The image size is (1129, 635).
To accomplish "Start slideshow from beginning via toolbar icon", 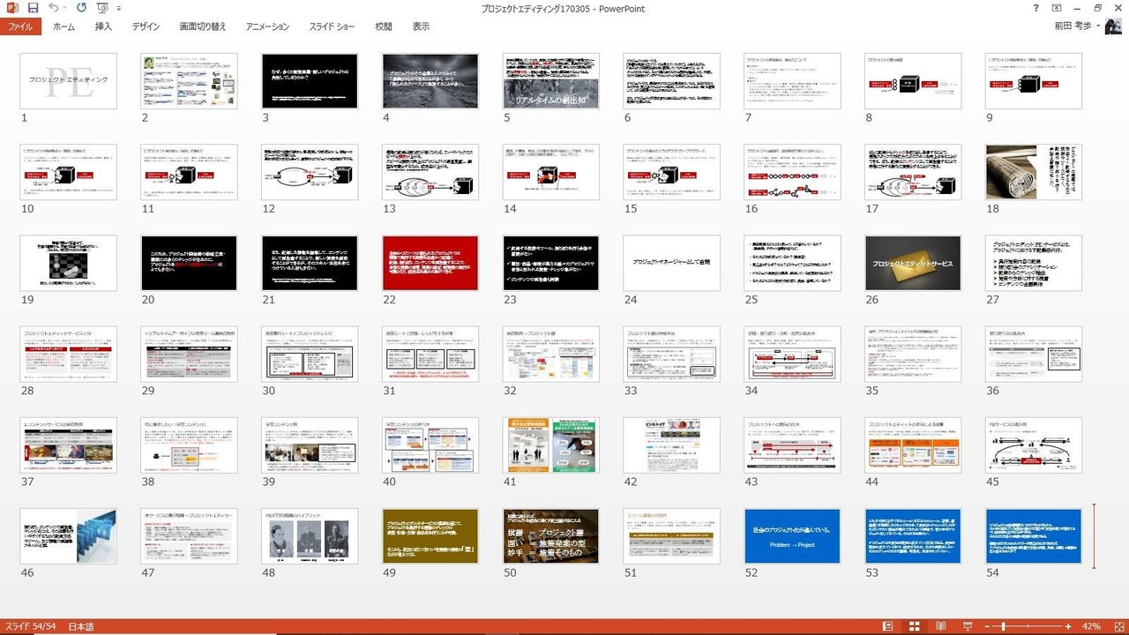I will tap(101, 8).
